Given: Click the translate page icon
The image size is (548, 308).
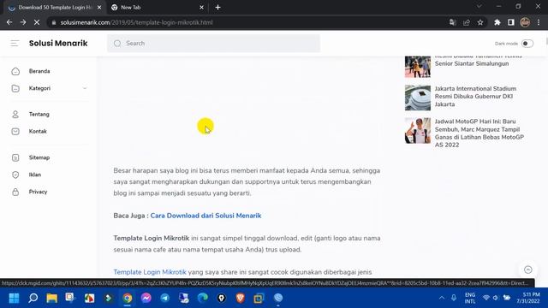Looking at the screenshot, I should click(x=453, y=22).
